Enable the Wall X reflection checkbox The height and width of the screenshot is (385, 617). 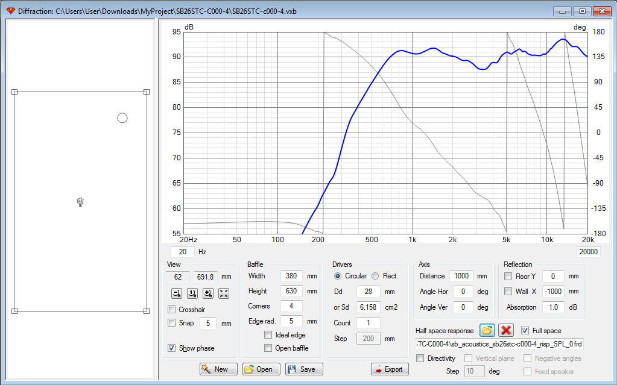coord(508,292)
